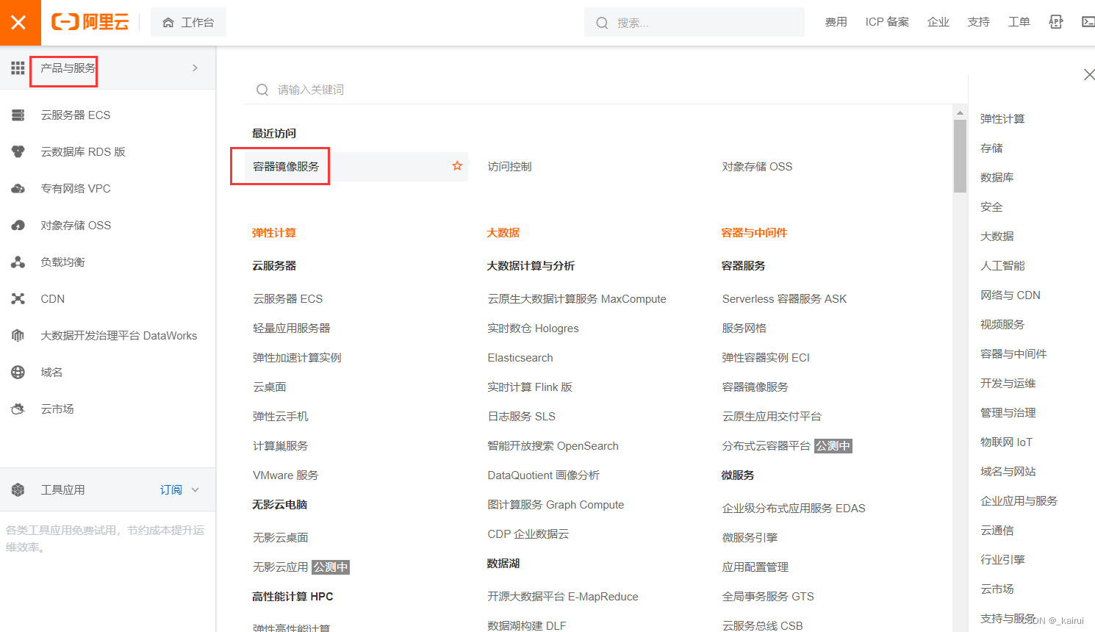Toggle favorite star for 容器镜像服务
The height and width of the screenshot is (632, 1095).
tap(457, 166)
